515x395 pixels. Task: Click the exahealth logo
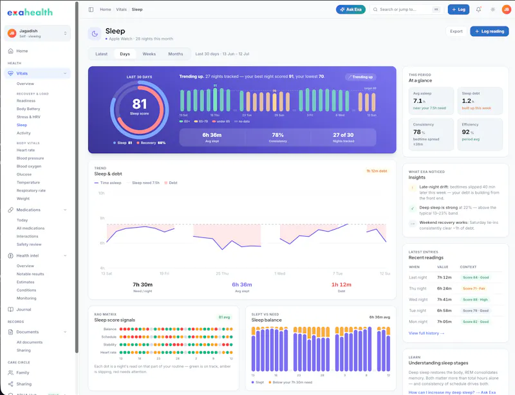[x=30, y=12]
